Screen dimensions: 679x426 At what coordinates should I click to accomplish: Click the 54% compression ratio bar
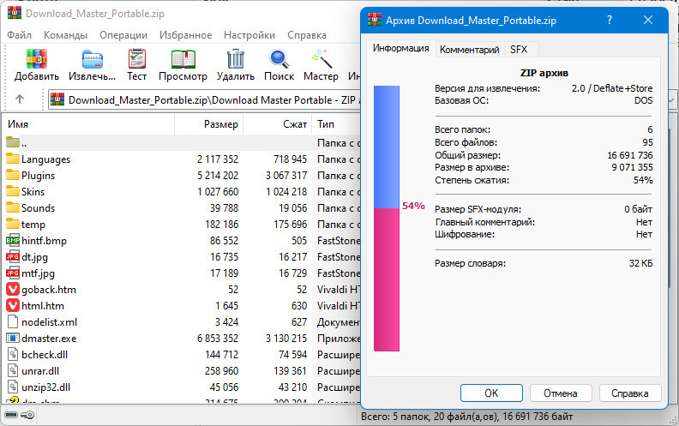(x=387, y=219)
